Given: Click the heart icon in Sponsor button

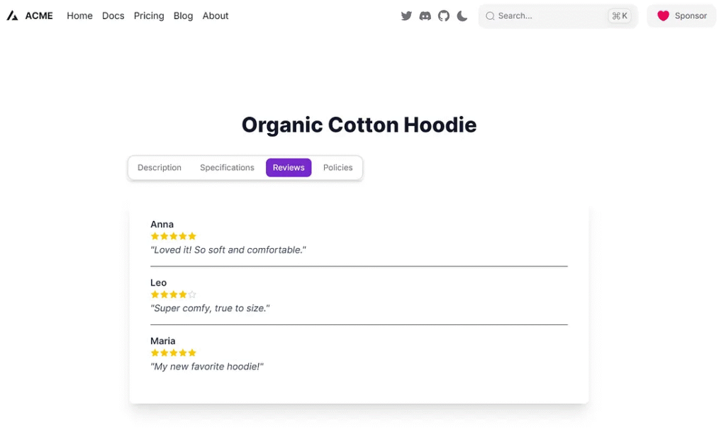Looking at the screenshot, I should click(x=663, y=16).
